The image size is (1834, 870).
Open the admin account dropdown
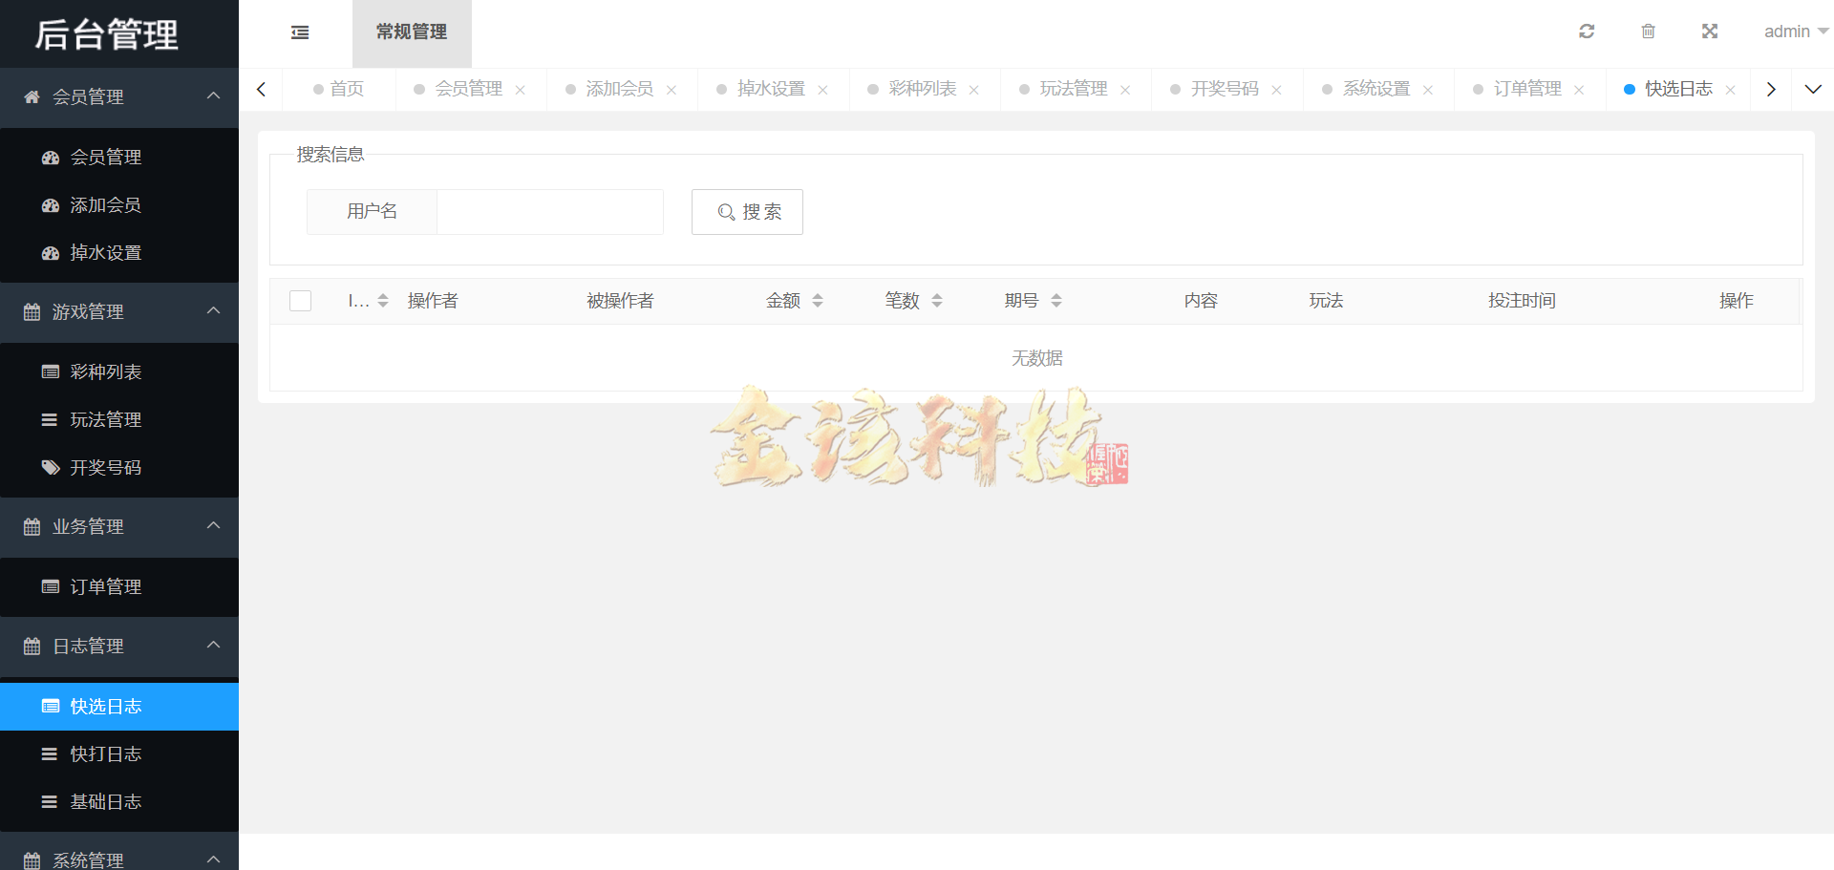pos(1794,31)
